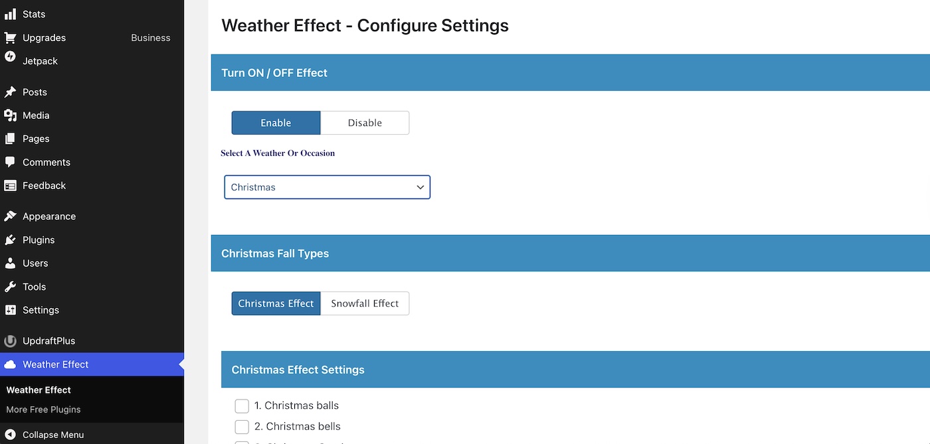Disable the weather effect
The image size is (930, 444).
[x=364, y=123]
